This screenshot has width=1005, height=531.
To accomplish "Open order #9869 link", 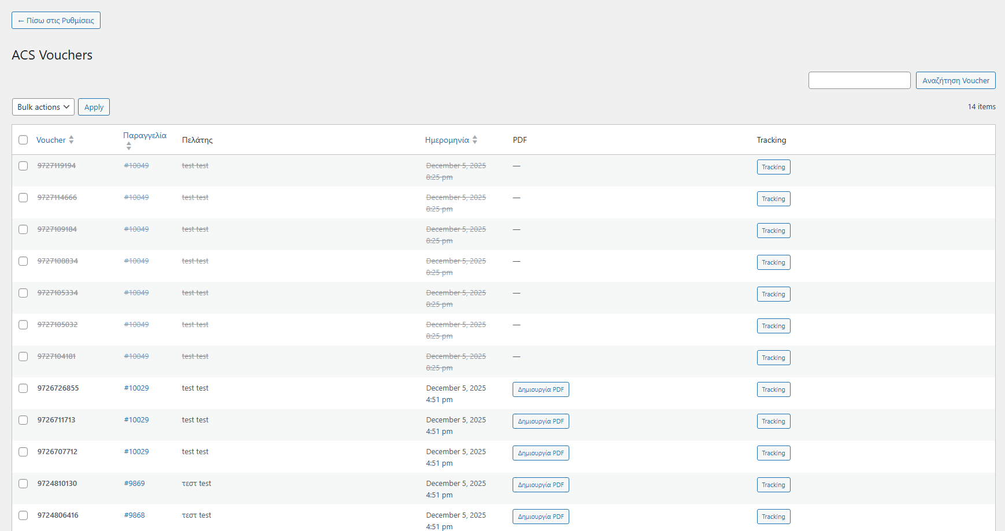I will 134,484.
